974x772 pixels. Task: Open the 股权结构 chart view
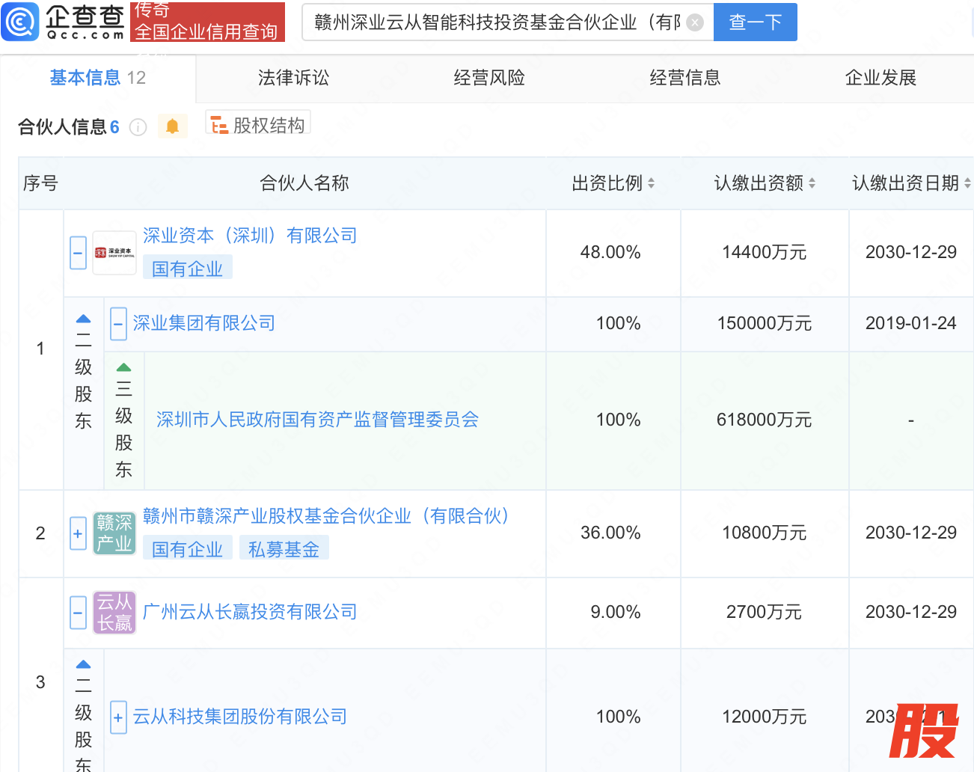click(x=258, y=125)
